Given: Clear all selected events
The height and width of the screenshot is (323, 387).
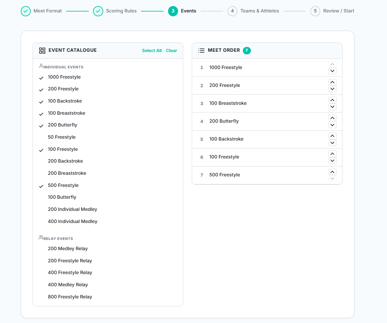Looking at the screenshot, I should pos(171,50).
